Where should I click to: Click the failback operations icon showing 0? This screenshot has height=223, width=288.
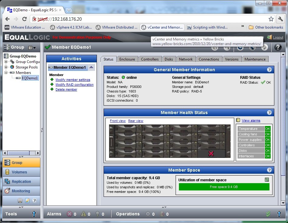click(162, 214)
